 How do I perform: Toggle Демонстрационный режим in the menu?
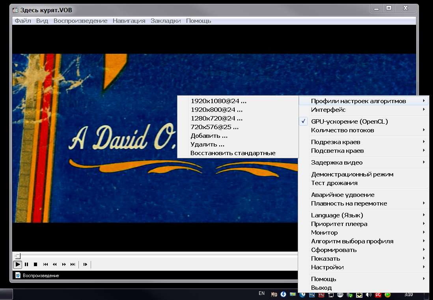tap(352, 174)
